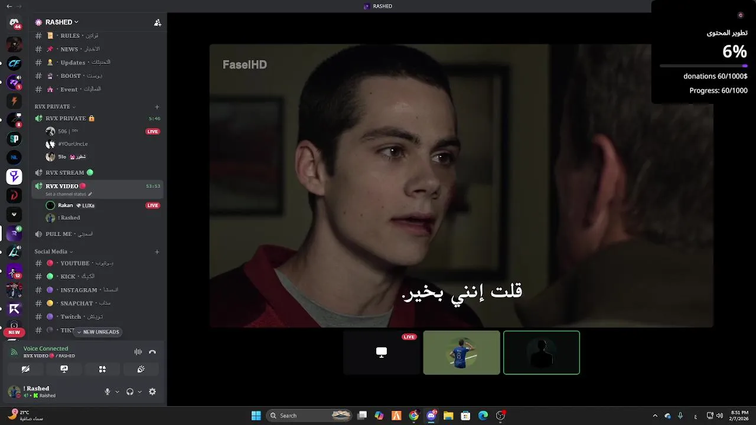Screen dimensions: 756x425
Task: Open the KICK channel
Action: point(97,276)
